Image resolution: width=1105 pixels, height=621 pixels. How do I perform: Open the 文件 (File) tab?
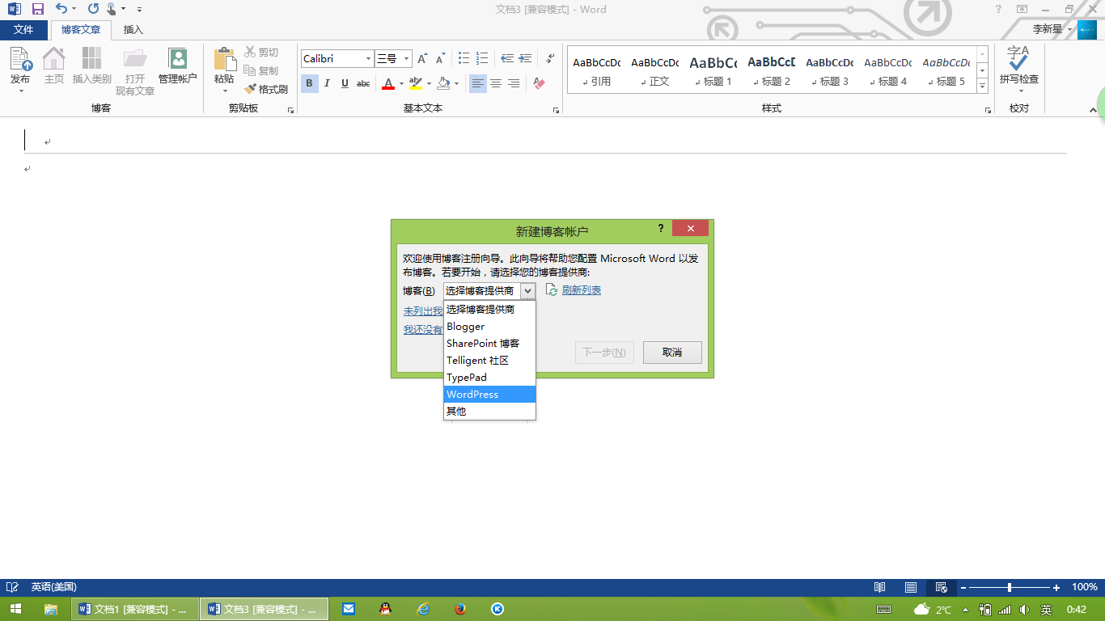pyautogui.click(x=24, y=30)
